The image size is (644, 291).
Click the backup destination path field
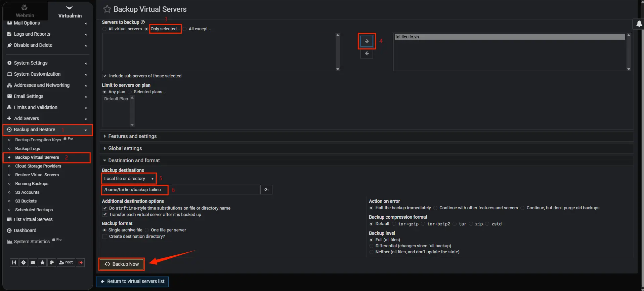(181, 190)
